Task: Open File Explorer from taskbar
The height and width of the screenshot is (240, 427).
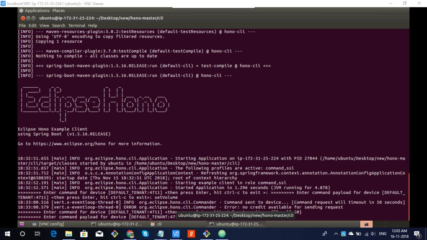Action: 69,234
